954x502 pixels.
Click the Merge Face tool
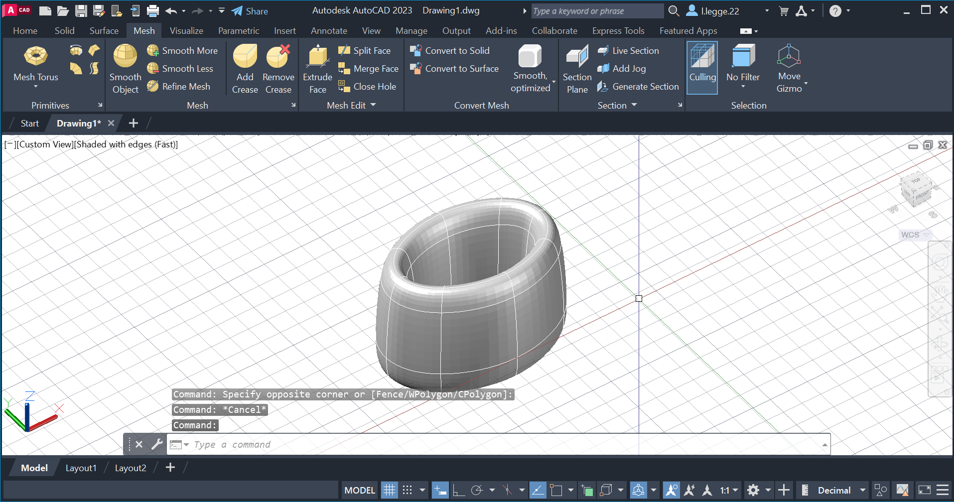coord(368,68)
